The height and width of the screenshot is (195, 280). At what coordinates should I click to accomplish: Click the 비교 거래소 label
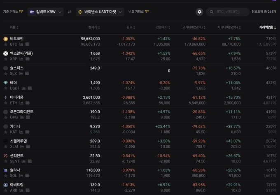[136, 12]
